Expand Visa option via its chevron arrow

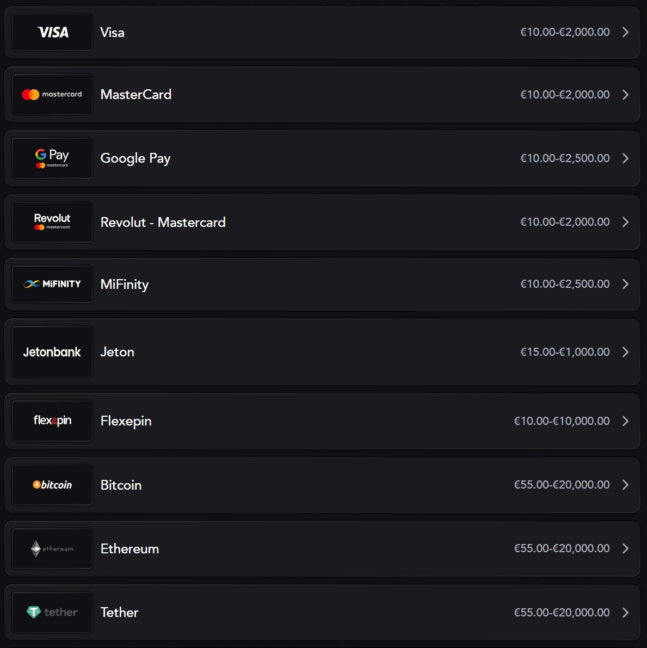pyautogui.click(x=625, y=32)
